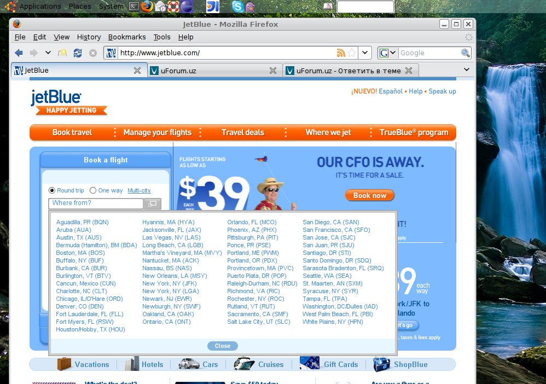The height and width of the screenshot is (384, 546).
Task: Click the Vacations suitcase icon
Action: (64, 364)
